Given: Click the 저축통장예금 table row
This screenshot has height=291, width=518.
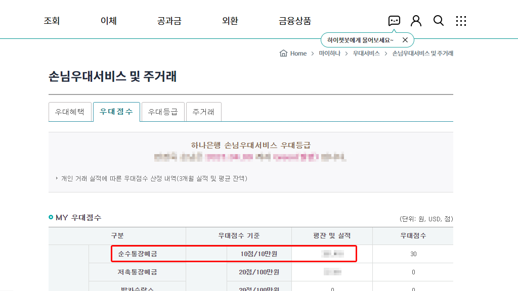Looking at the screenshot, I should [x=234, y=272].
